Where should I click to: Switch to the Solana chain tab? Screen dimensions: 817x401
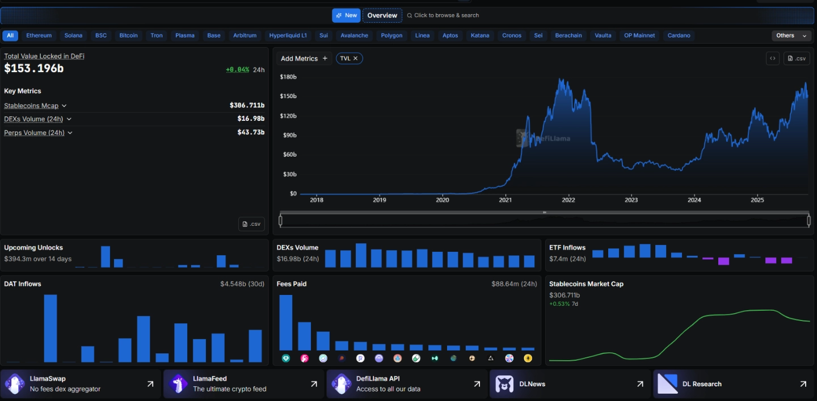pyautogui.click(x=73, y=35)
